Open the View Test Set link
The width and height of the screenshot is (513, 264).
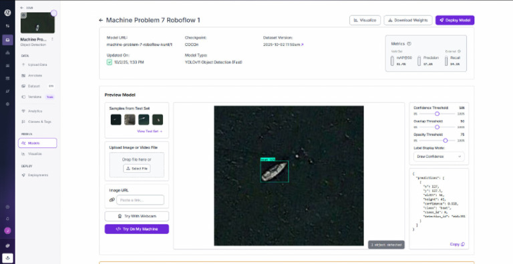(150, 131)
